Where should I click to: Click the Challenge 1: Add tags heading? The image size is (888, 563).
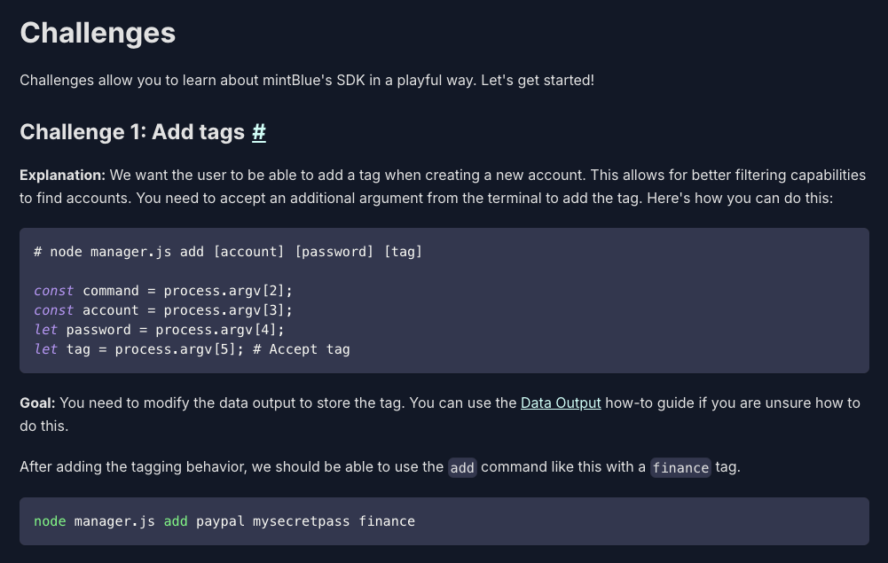pos(132,132)
